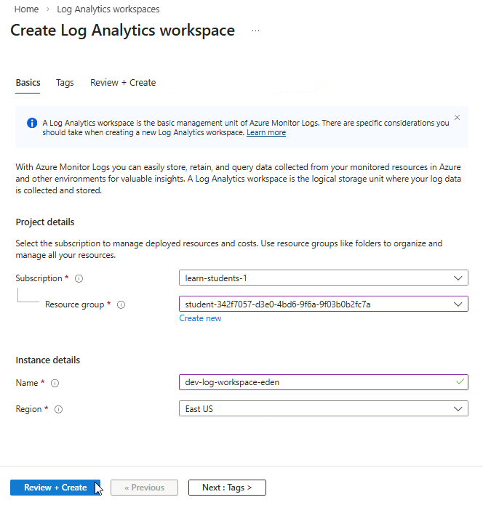Go to Home in the breadcrumb
483x505 pixels.
tap(27, 9)
